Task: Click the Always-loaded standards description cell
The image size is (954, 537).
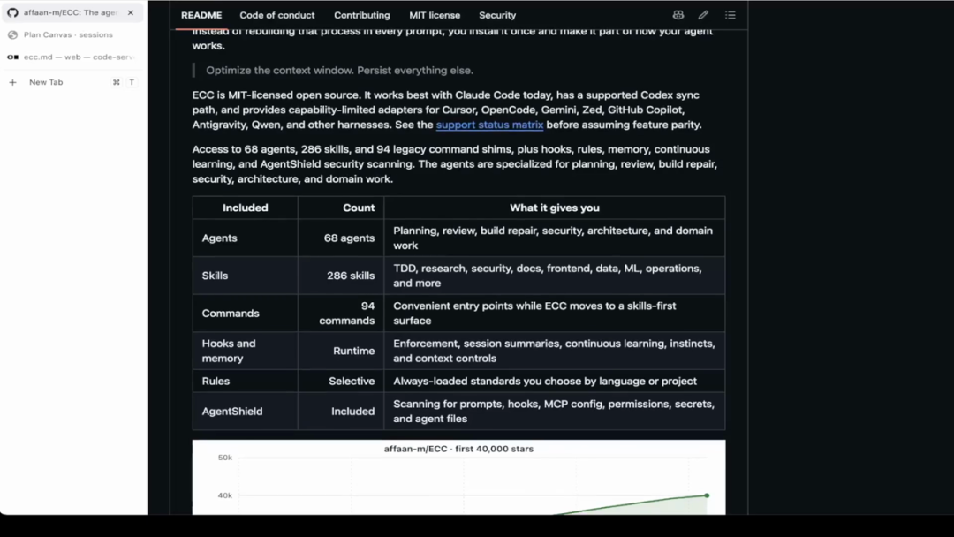Action: (554, 382)
